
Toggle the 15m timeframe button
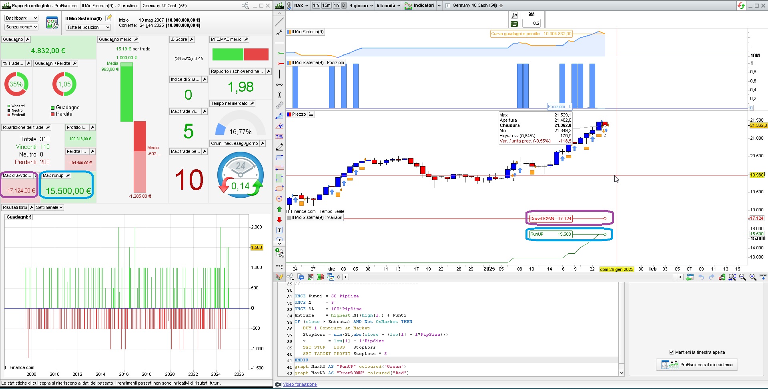click(327, 6)
